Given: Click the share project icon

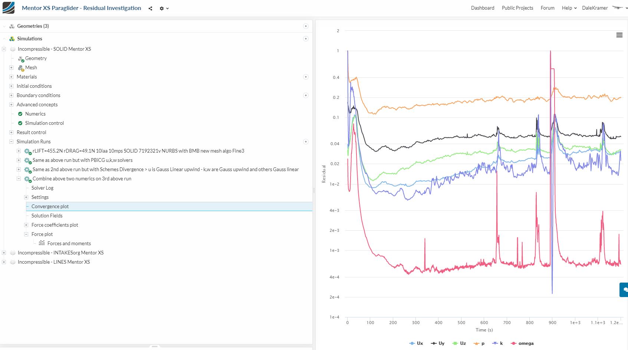Looking at the screenshot, I should 150,8.
